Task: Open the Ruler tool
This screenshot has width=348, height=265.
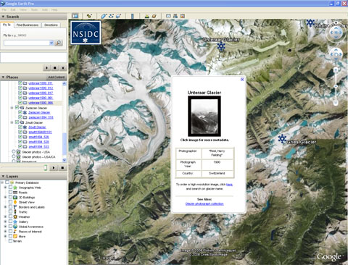Action: 132,16
